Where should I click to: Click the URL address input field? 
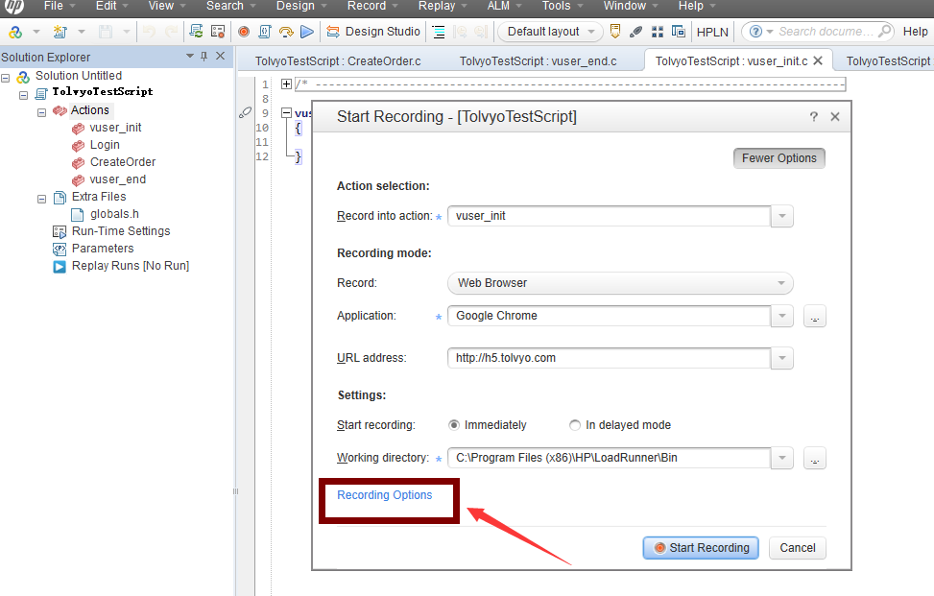(609, 358)
